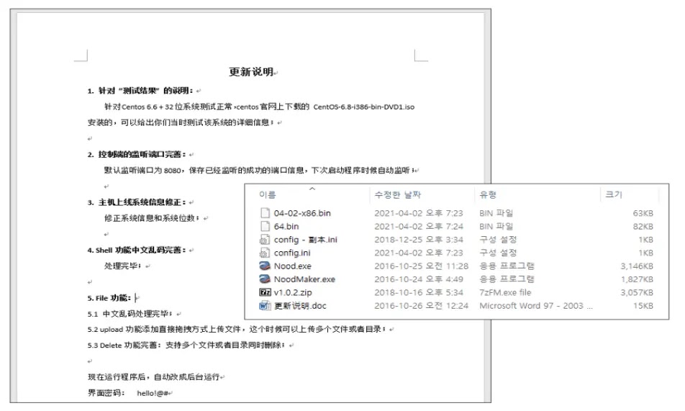Select the NoodMaker.exe file name
685x411 pixels.
pyautogui.click(x=304, y=279)
